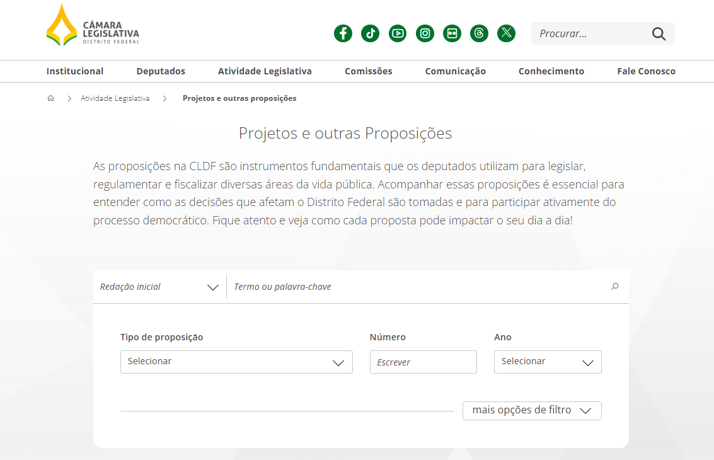Open the Flickr social icon
This screenshot has height=460, width=714.
point(452,33)
